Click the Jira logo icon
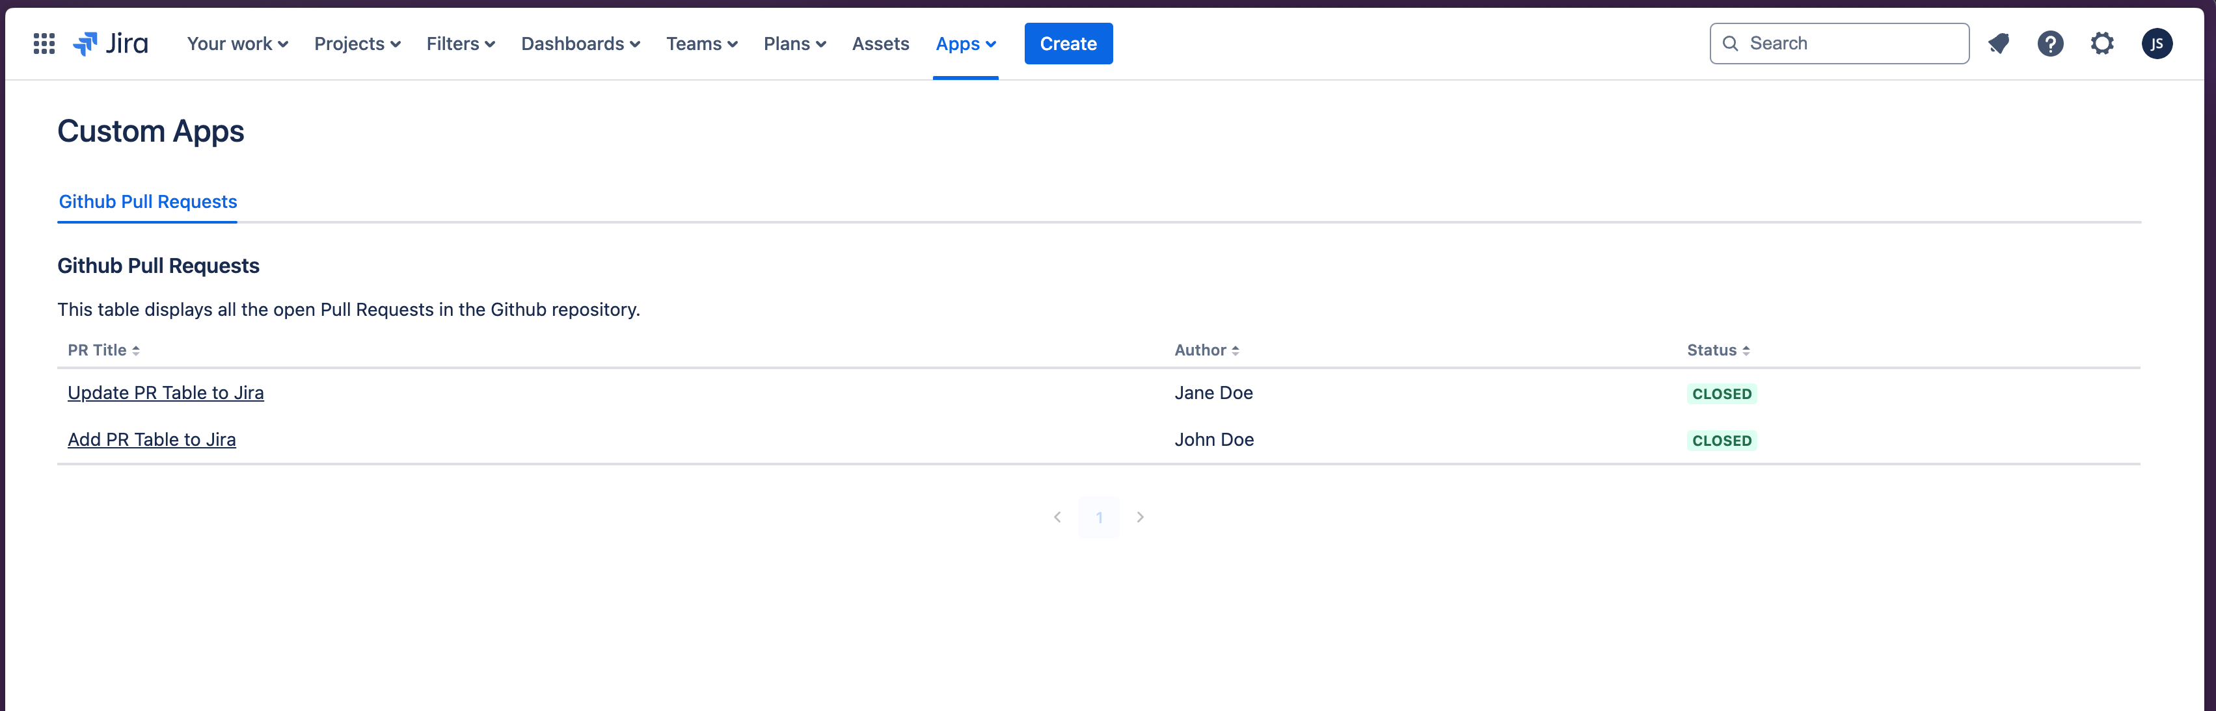 coord(88,42)
